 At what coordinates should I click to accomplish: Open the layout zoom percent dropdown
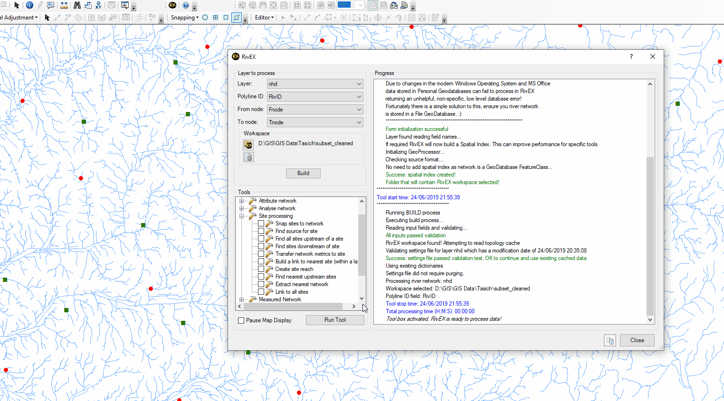point(361,5)
